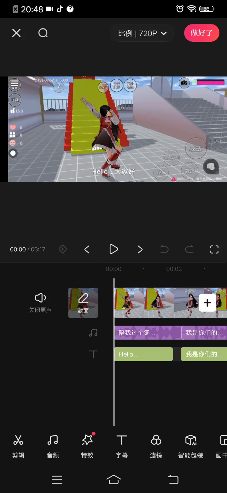Open Android recent apps menu button
The width and height of the screenshot is (227, 493).
click(x=57, y=480)
